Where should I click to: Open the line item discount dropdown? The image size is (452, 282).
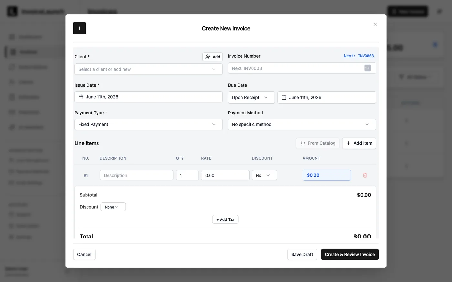[x=264, y=175]
